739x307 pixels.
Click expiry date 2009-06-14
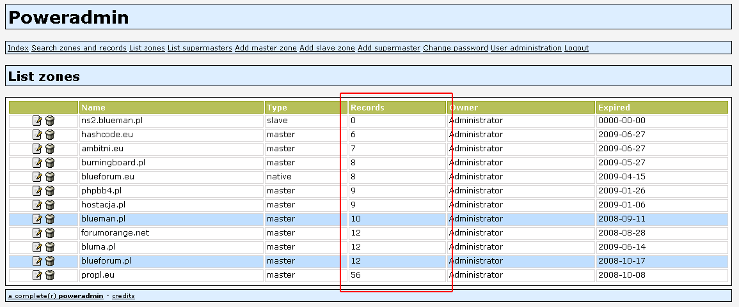pyautogui.click(x=622, y=247)
